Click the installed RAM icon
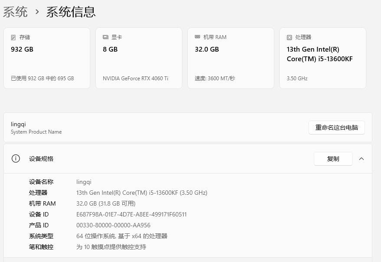The width and height of the screenshot is (381, 262). coord(197,37)
